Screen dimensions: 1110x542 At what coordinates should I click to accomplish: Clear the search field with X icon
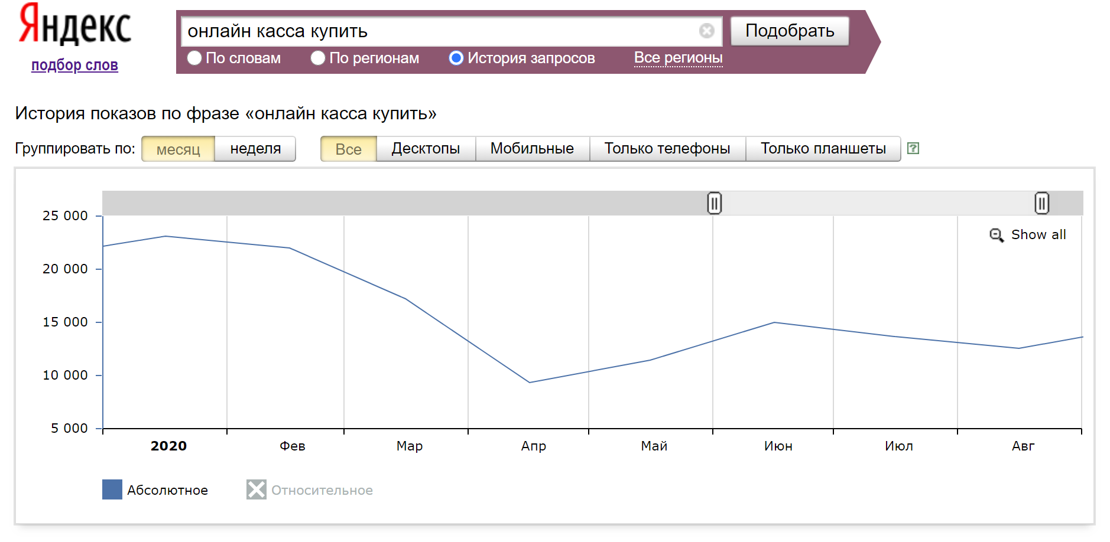[706, 31]
